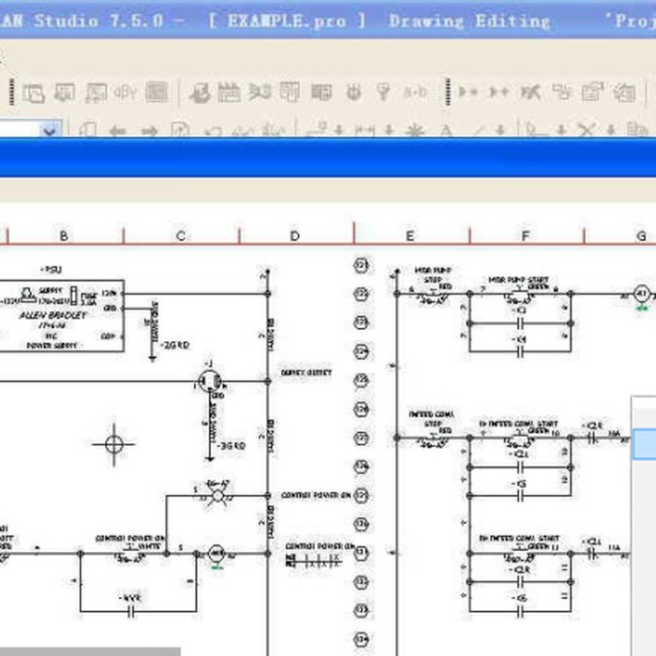Click the X icon in lower toolbar row
Screen dimensions: 656x656
(x=586, y=131)
